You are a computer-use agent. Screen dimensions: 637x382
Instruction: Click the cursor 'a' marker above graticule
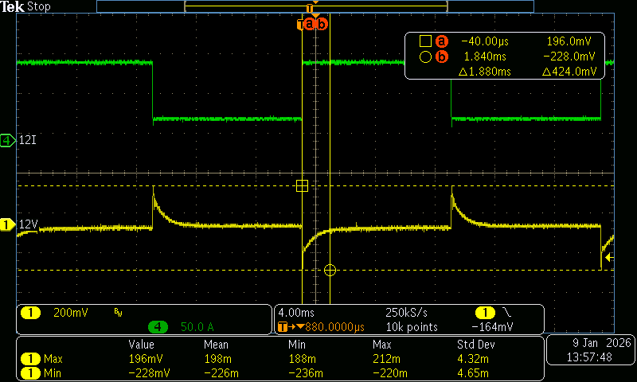pos(310,24)
